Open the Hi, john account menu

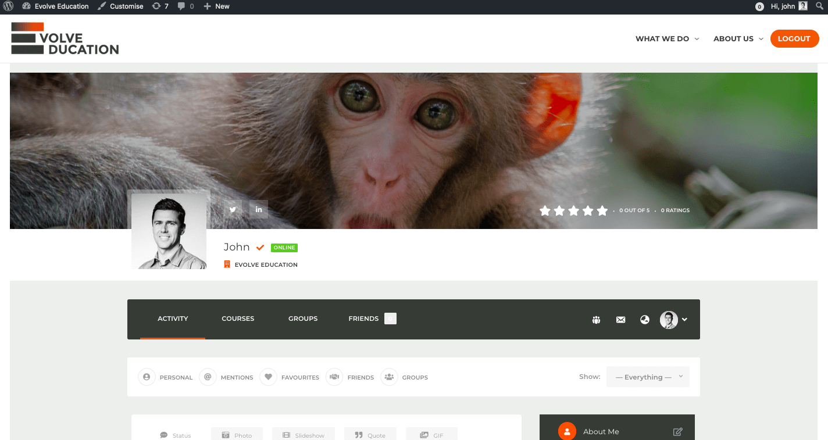(x=789, y=6)
